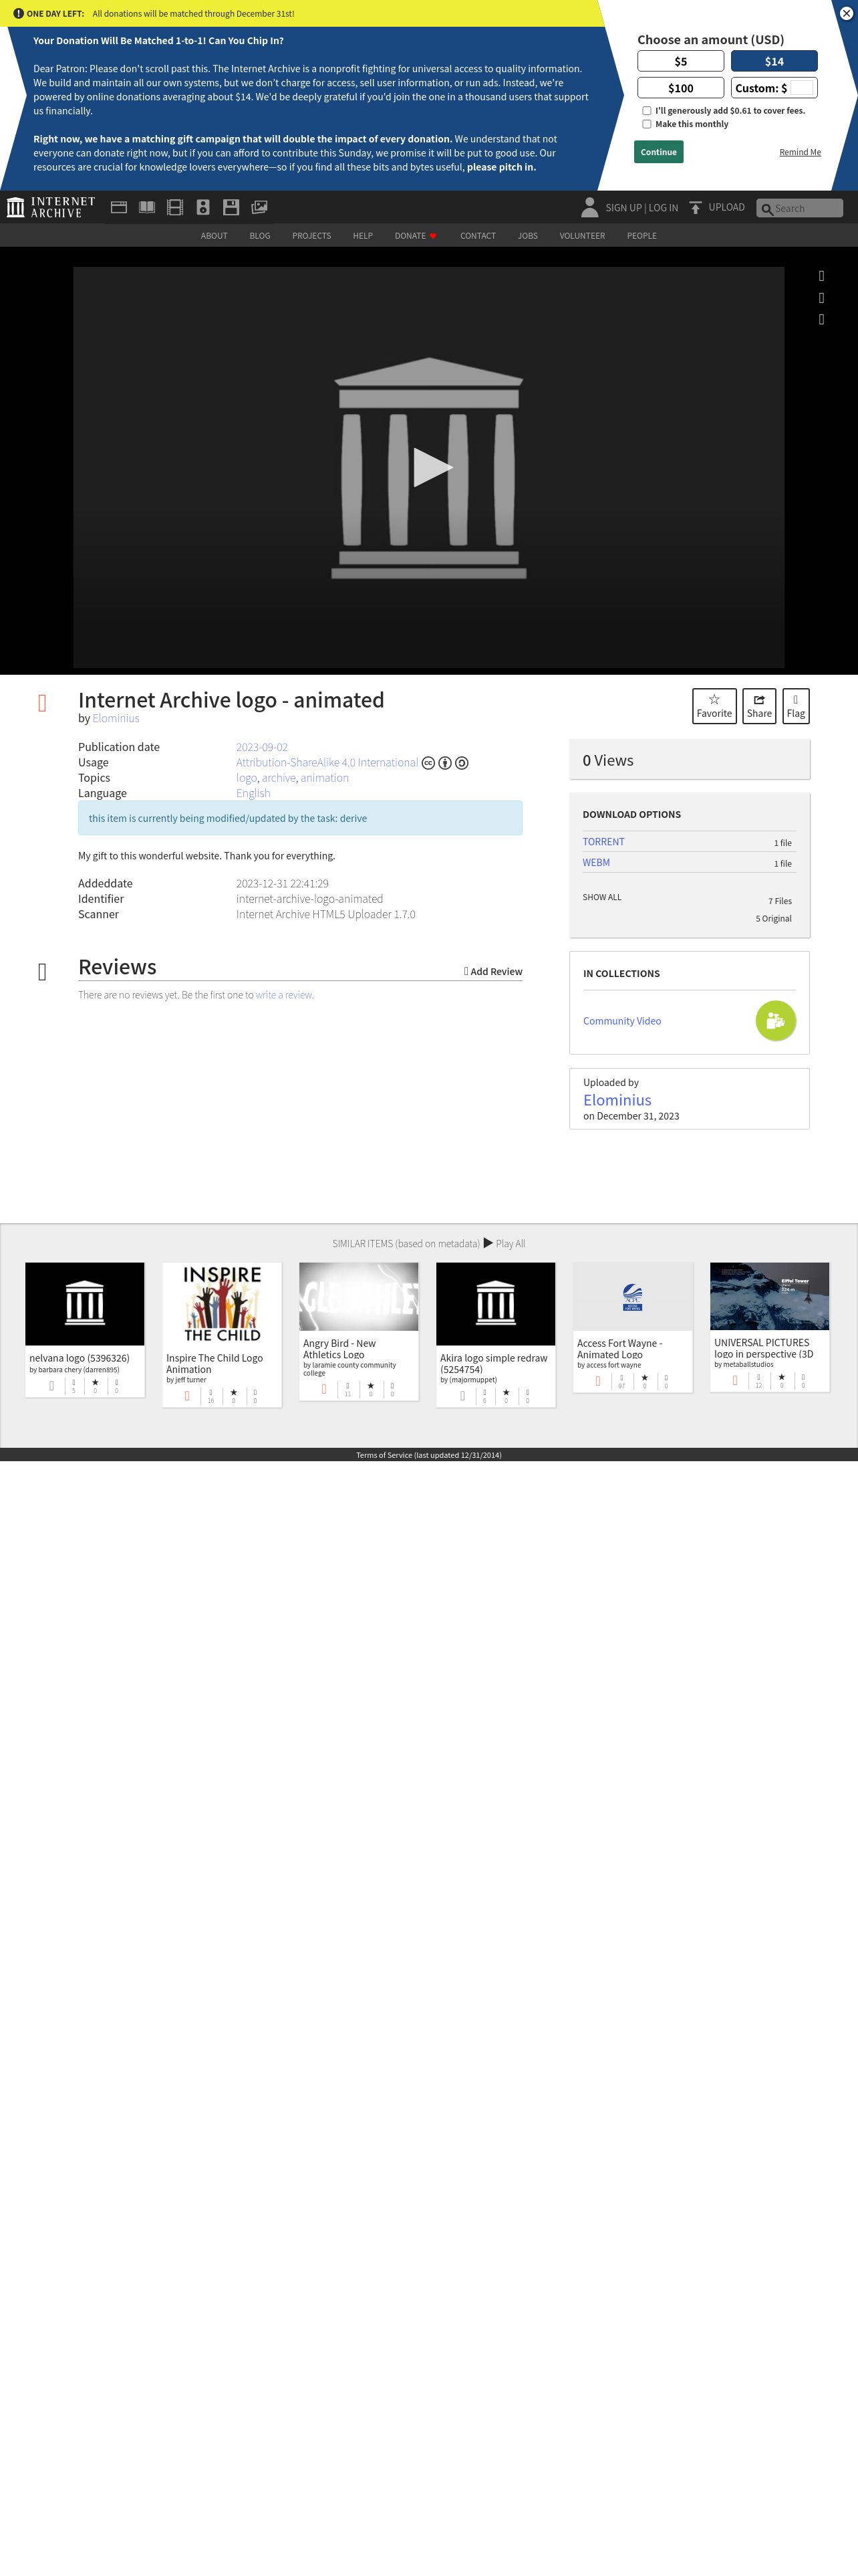The height and width of the screenshot is (2576, 858).
Task: Click the UPLOAD text link
Action: (x=726, y=207)
